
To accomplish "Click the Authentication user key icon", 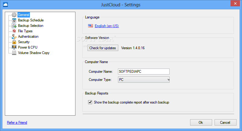I will coord(14,37).
